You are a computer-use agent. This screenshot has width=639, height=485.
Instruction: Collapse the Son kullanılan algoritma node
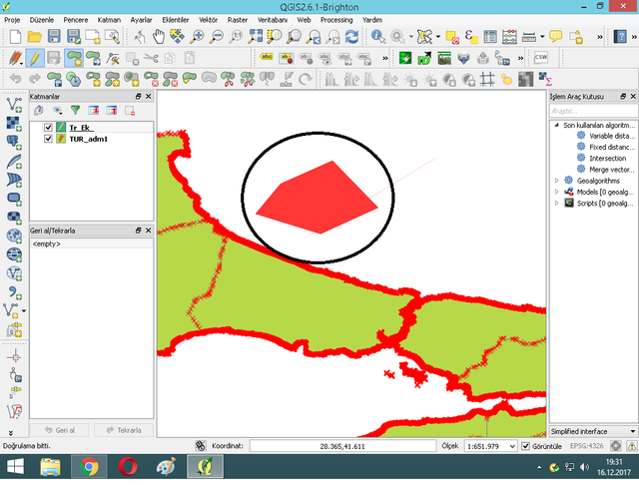click(557, 125)
